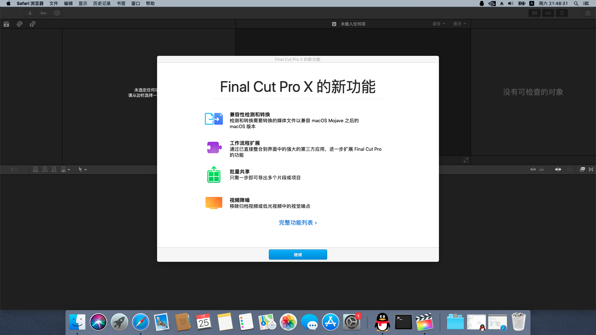Open the Trash in the Dock
596x335 pixels.
pos(518,322)
